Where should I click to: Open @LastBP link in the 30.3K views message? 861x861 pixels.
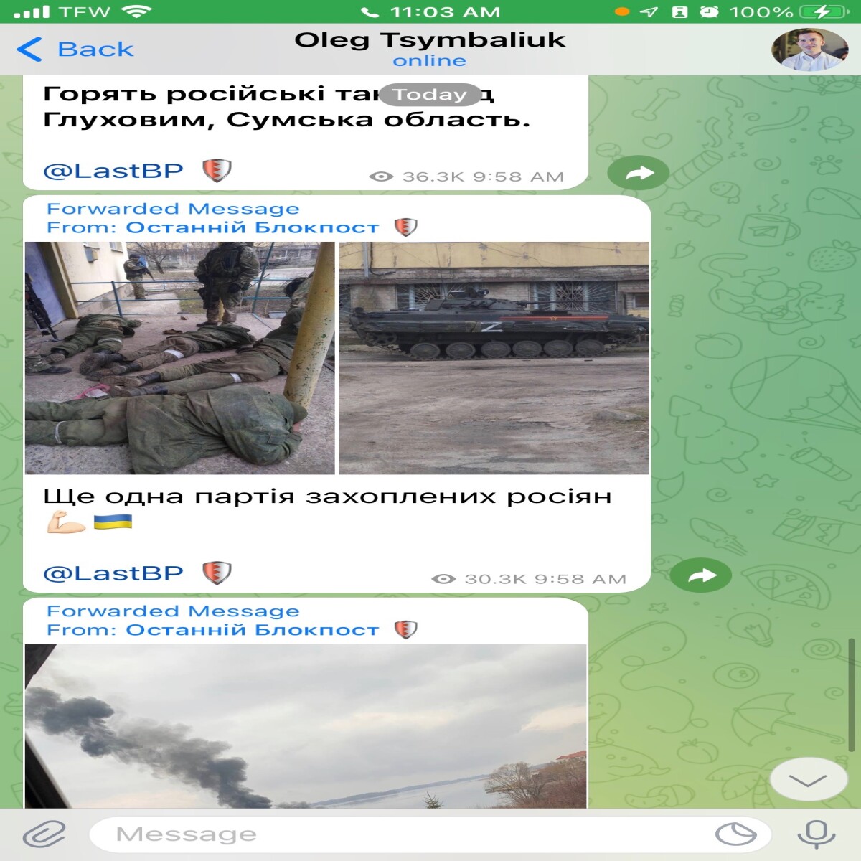pyautogui.click(x=113, y=573)
